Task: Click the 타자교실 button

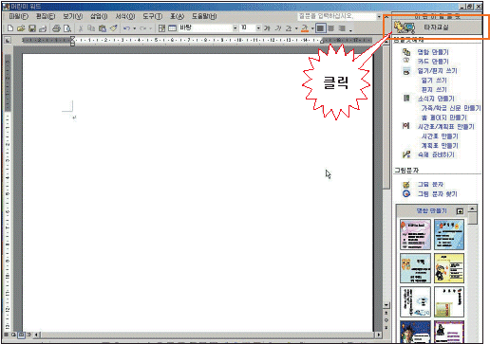Action: tap(437, 27)
